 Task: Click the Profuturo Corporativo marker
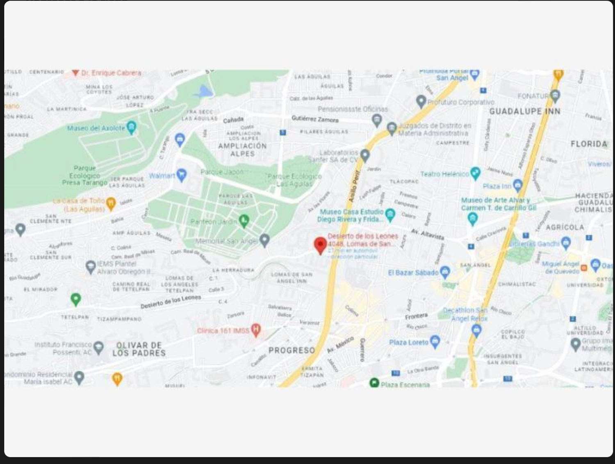(x=421, y=101)
